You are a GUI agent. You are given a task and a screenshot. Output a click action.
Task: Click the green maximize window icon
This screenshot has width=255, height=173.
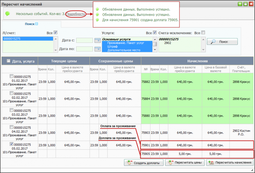pyautogui.click(x=245, y=4)
